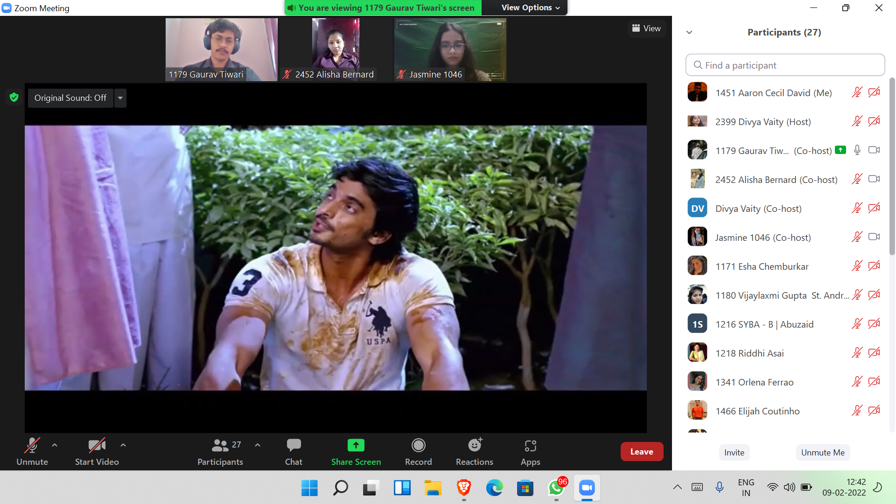The height and width of the screenshot is (504, 896).
Task: Click the red Leave button
Action: tap(642, 452)
